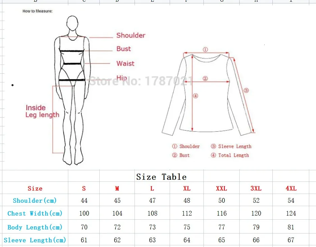The height and width of the screenshot is (247, 316).
Task: Click the "Inside Leg length" diagram label
Action: (x=42, y=111)
